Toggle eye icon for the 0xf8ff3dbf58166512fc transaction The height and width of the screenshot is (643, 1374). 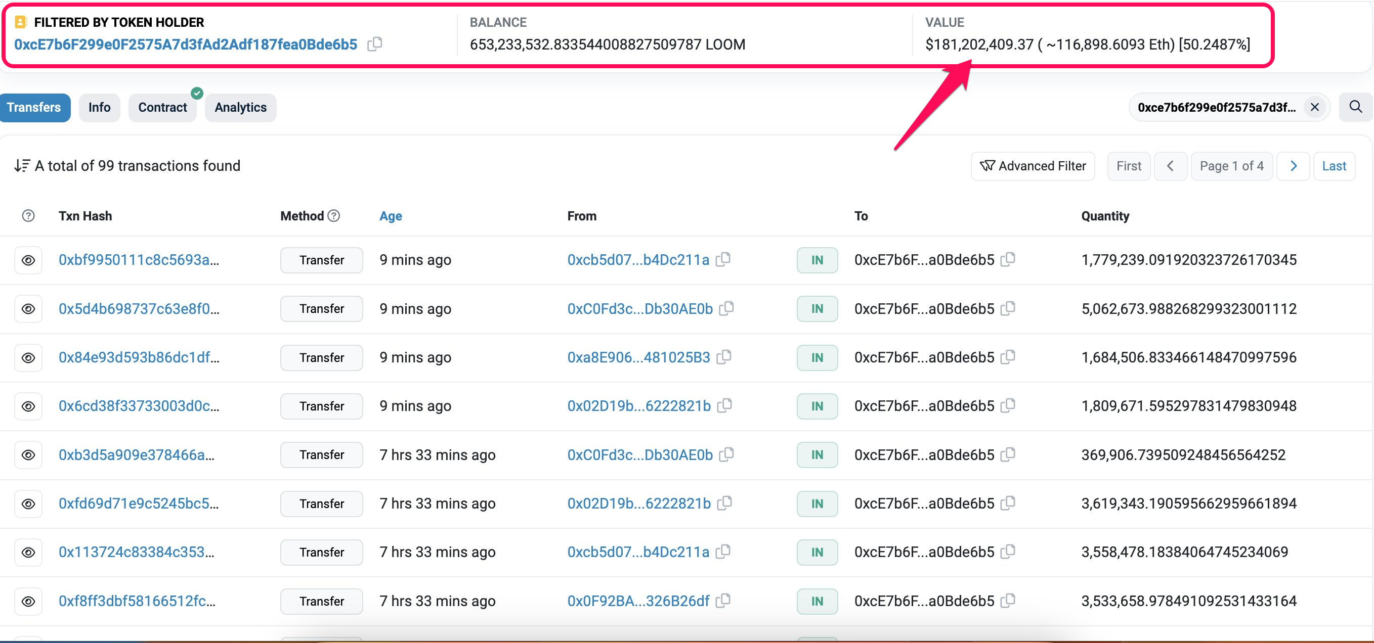pos(28,602)
